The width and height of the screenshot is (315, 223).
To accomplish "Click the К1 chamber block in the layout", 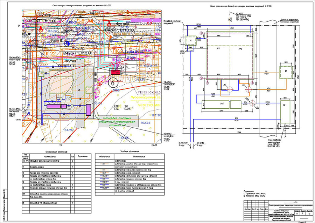I will [190, 41].
